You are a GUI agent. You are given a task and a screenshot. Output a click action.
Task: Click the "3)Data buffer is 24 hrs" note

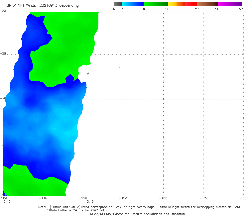(x=76, y=210)
